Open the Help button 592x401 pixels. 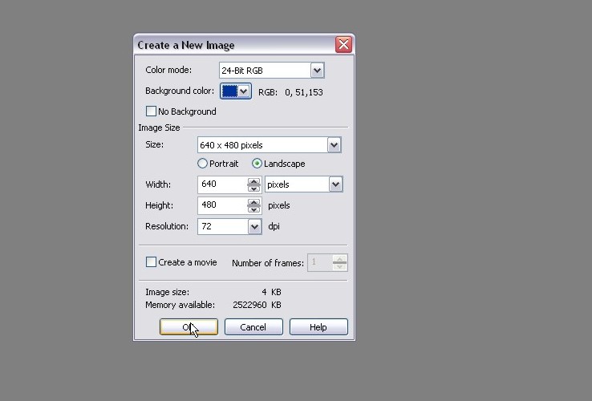click(x=318, y=327)
